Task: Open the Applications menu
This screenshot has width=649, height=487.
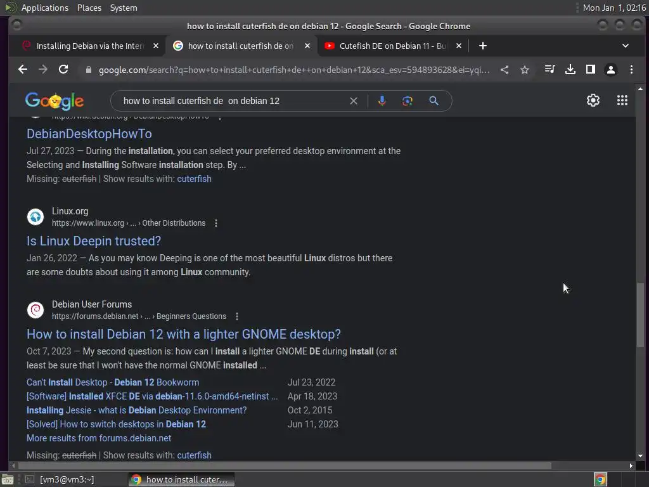Action: click(x=45, y=8)
